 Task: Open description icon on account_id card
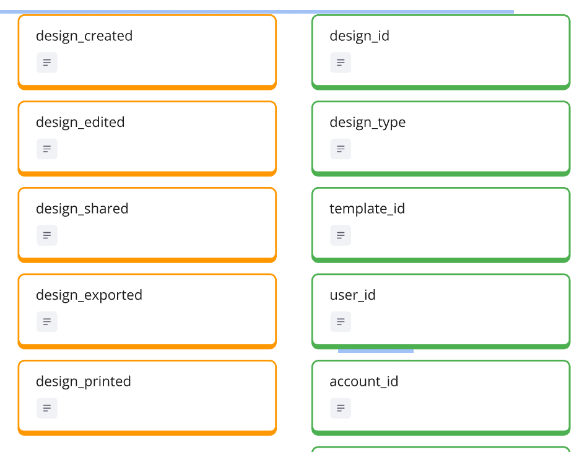tap(341, 408)
